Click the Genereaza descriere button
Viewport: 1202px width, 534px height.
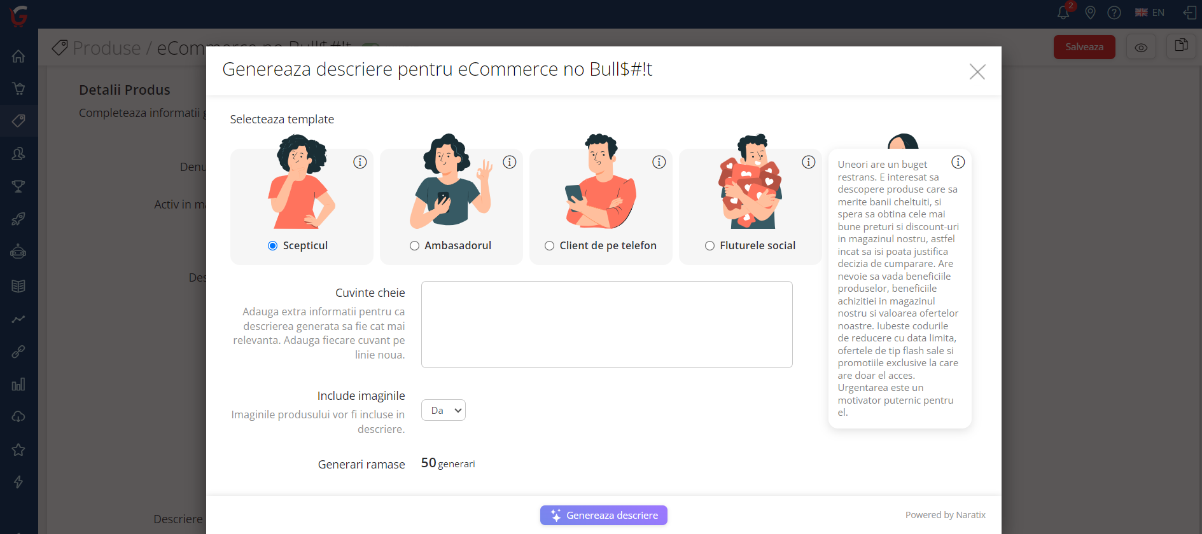pos(604,515)
